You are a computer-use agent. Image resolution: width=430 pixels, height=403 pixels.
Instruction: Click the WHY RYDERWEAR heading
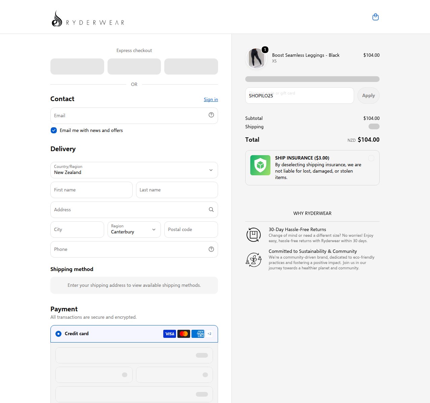click(x=312, y=213)
